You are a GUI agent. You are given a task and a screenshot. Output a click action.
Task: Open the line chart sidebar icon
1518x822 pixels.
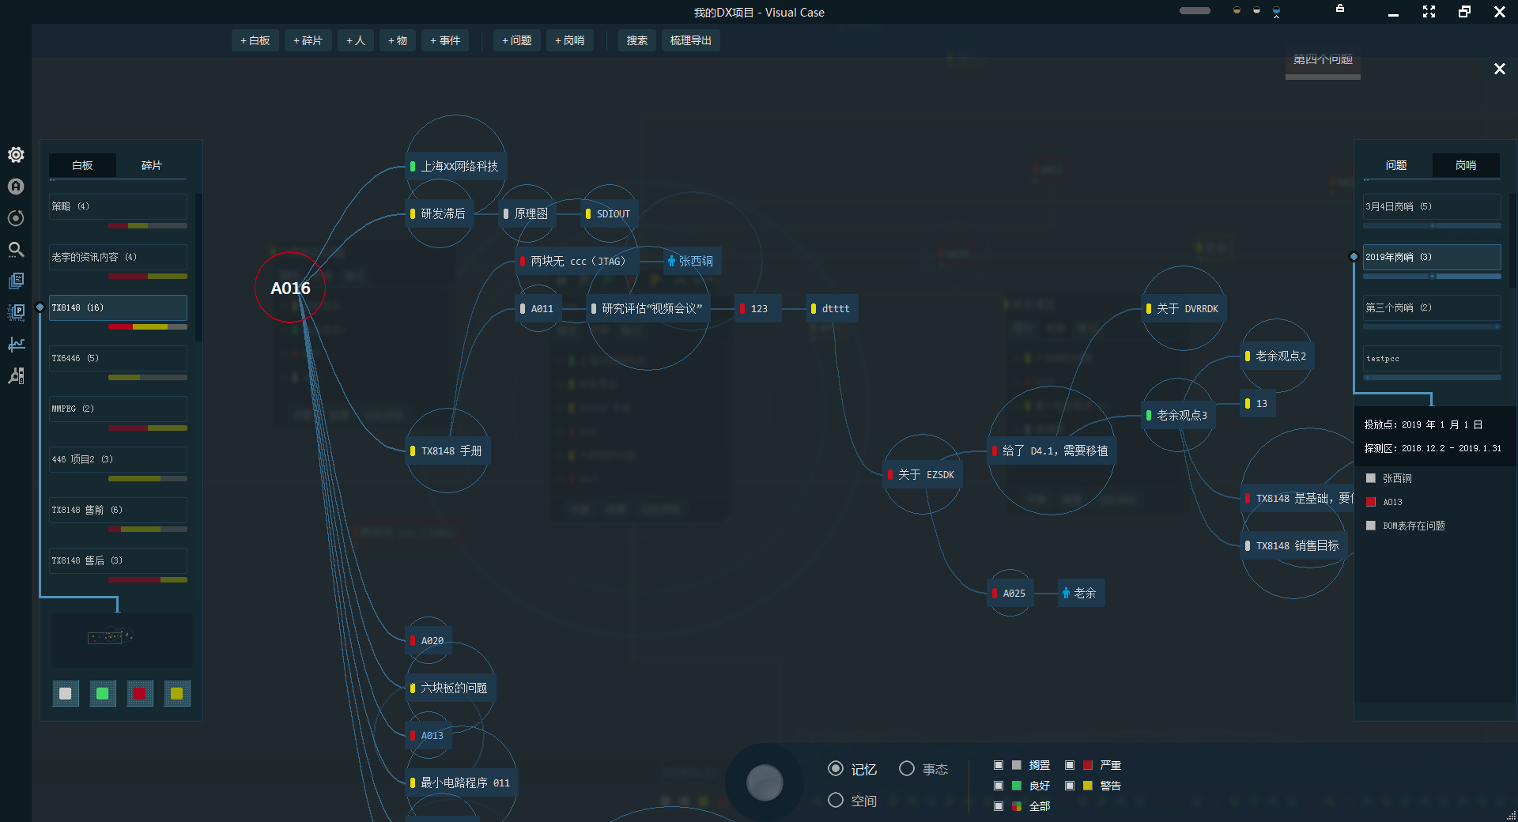(x=16, y=345)
